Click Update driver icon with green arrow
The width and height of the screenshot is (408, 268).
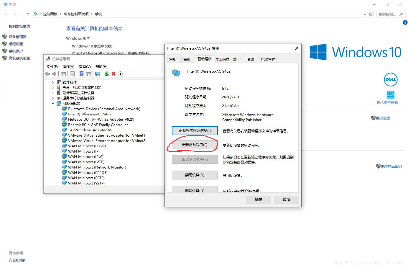pos(107,74)
